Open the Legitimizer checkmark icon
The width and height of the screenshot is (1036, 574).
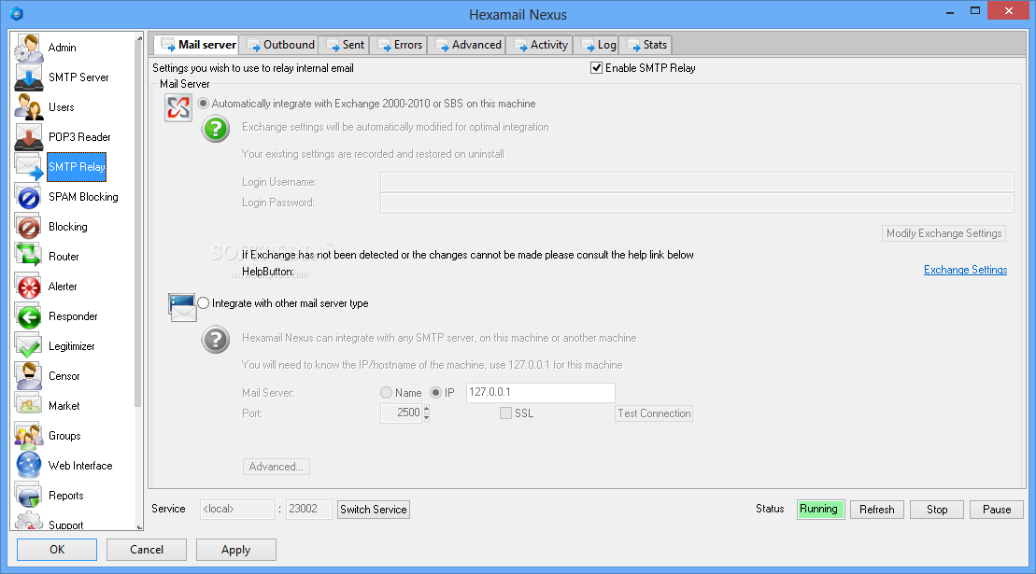click(x=28, y=346)
